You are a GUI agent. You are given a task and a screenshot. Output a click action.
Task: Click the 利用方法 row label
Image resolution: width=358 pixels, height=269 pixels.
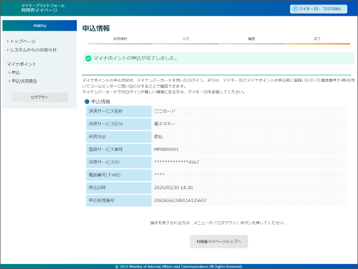point(119,137)
